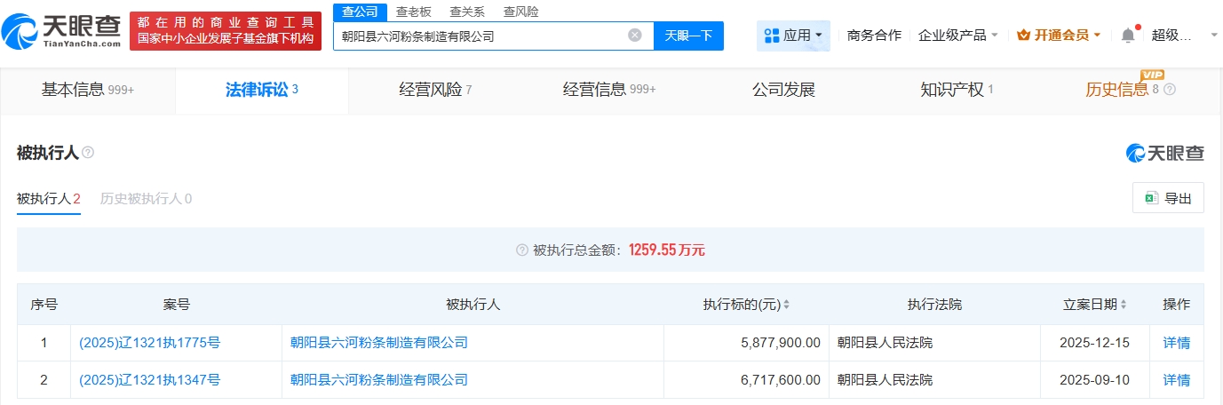Expand the 开通会员 dropdown

pyautogui.click(x=1059, y=36)
